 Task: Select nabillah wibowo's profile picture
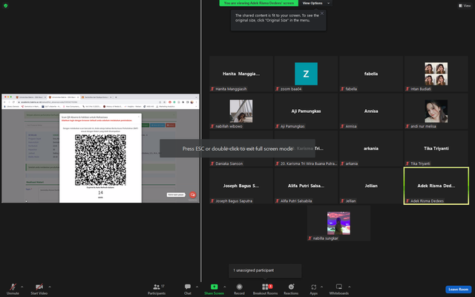(241, 111)
